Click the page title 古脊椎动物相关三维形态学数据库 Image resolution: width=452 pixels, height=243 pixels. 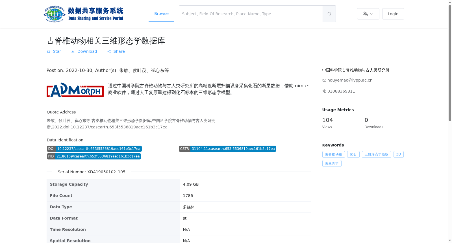pos(106,41)
